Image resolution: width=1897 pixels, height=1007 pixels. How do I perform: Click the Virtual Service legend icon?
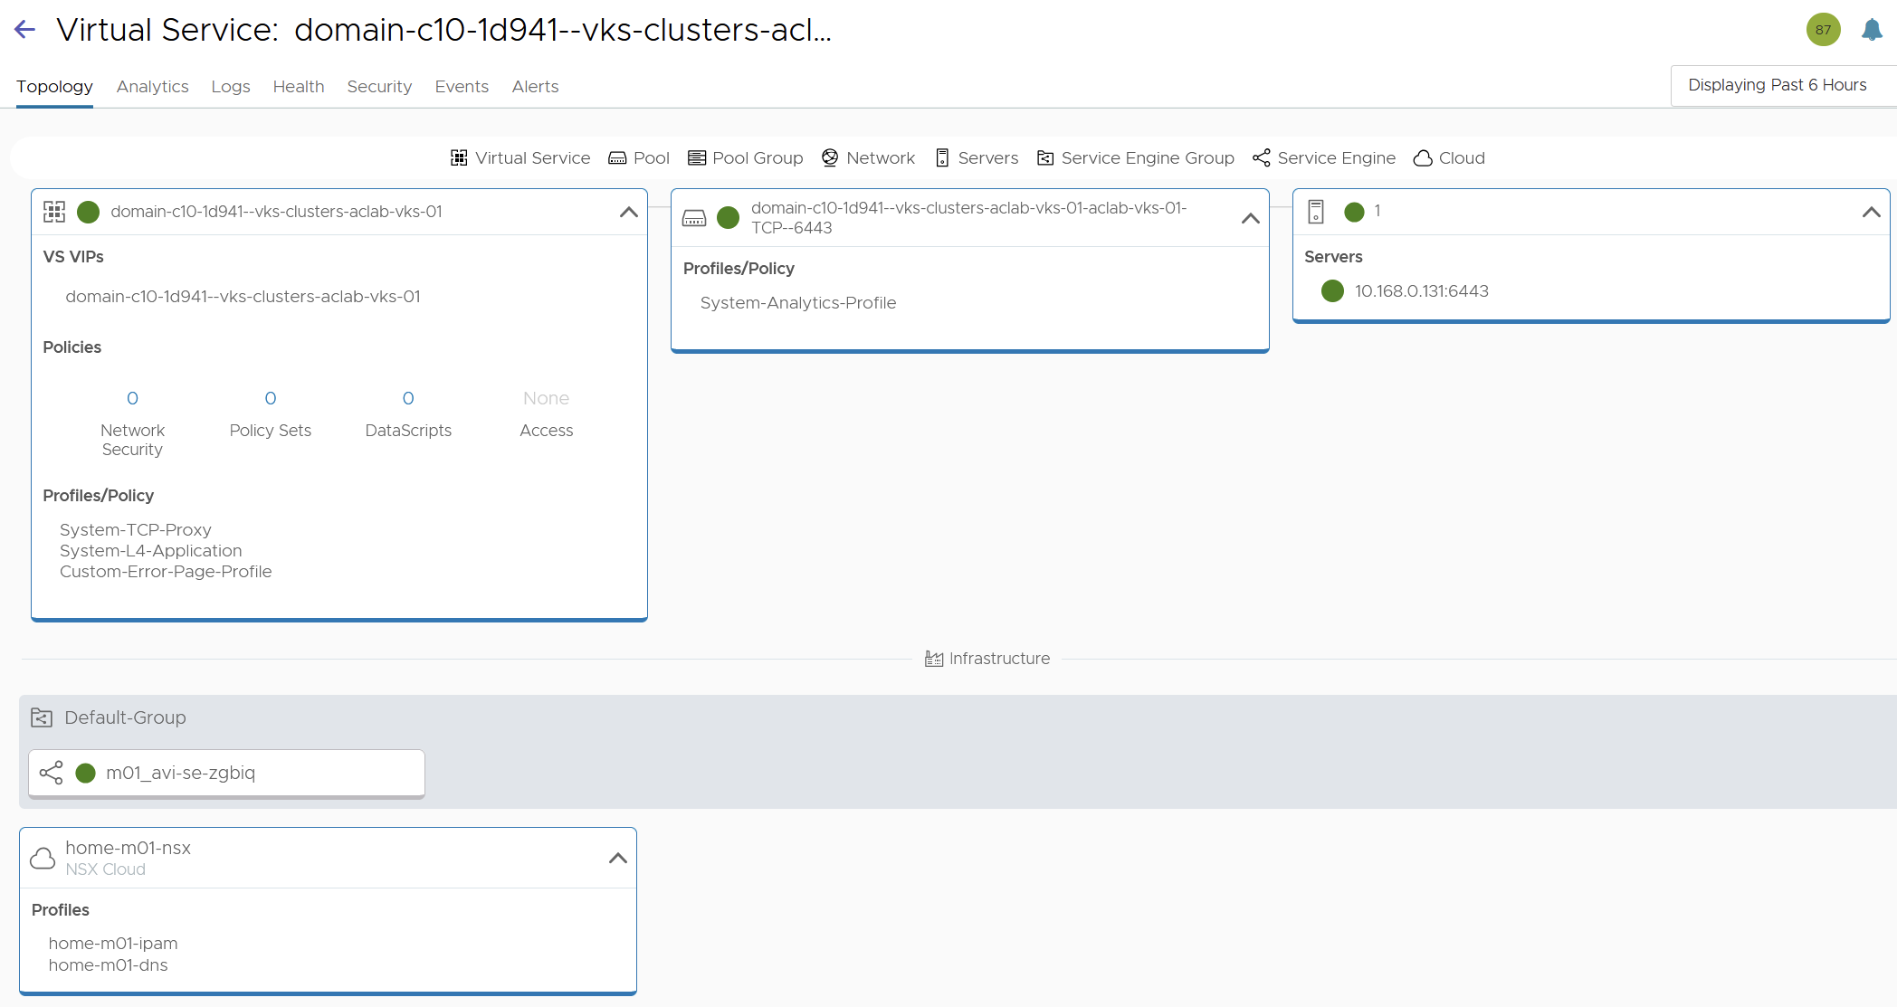459,158
